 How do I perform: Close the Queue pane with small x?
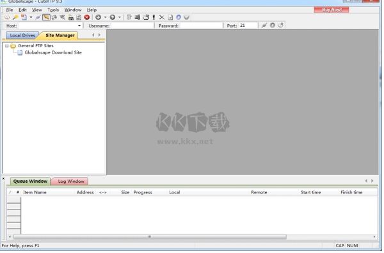3,179
